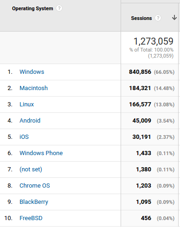The height and width of the screenshot is (228, 180).
Task: Click help icon beside Operating System header
Action: [59, 8]
